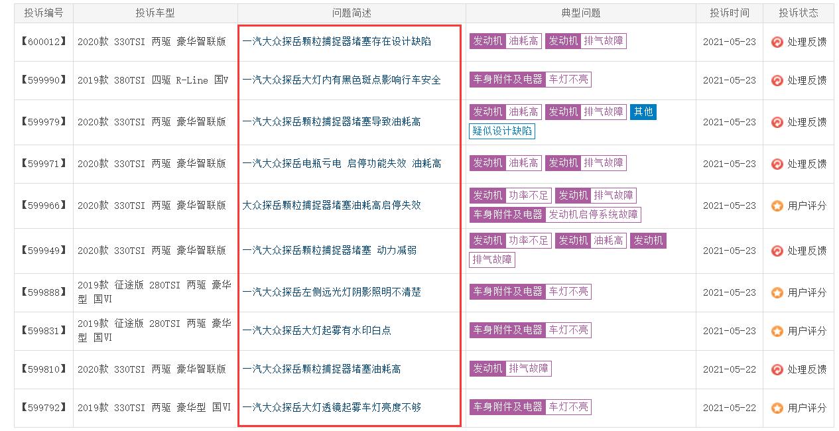
Task: Click the 用户评分 star icon for complaint 599966
Action: point(777,206)
